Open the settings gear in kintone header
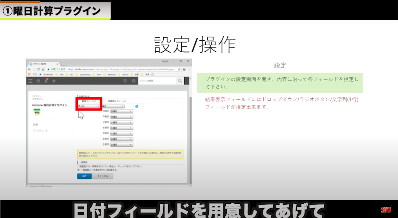The height and width of the screenshot is (218, 398). 125,81
